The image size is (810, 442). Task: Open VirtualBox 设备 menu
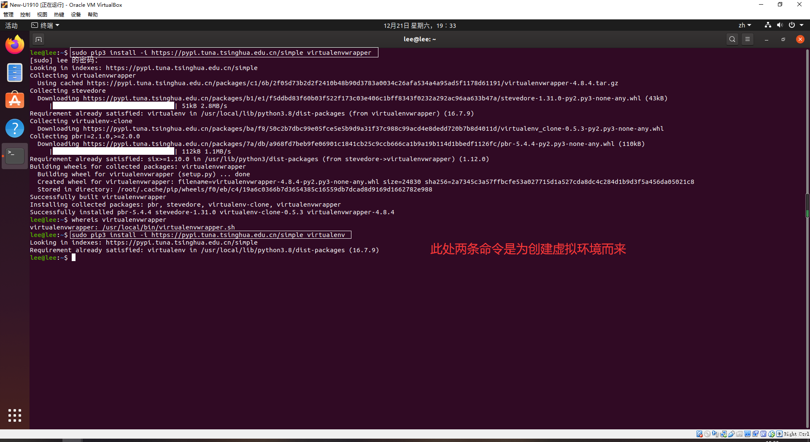(x=76, y=15)
